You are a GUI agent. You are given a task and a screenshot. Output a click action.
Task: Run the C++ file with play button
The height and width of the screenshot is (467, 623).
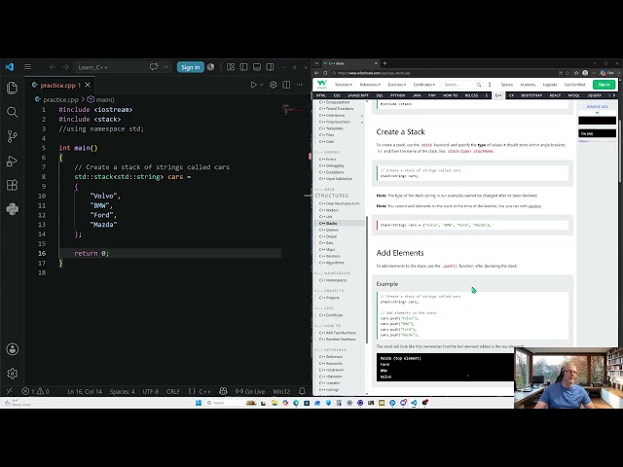253,85
